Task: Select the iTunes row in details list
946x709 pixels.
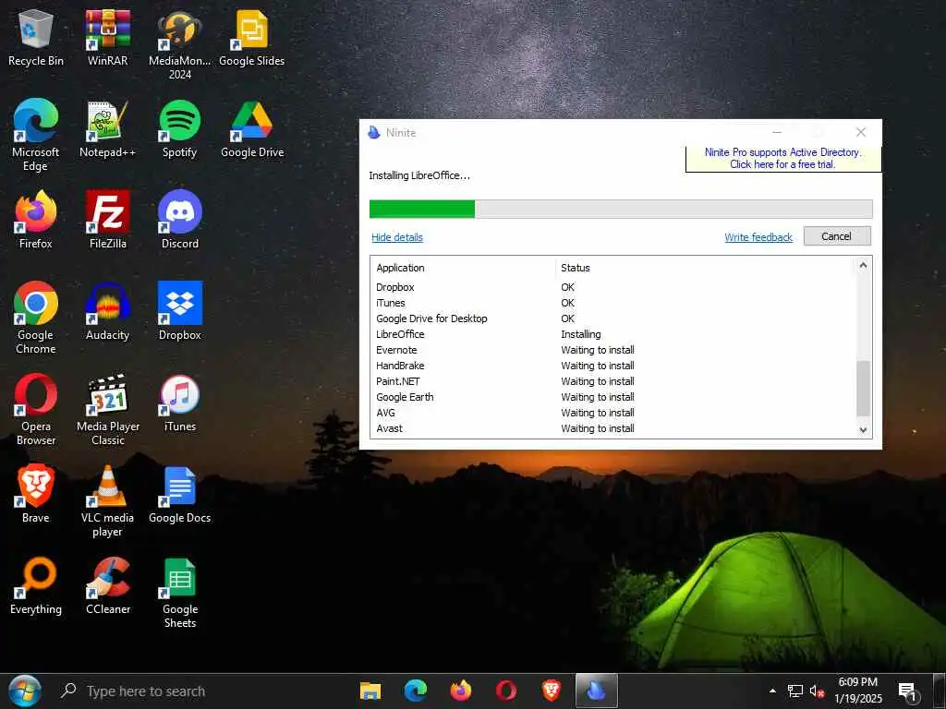Action: coord(613,303)
